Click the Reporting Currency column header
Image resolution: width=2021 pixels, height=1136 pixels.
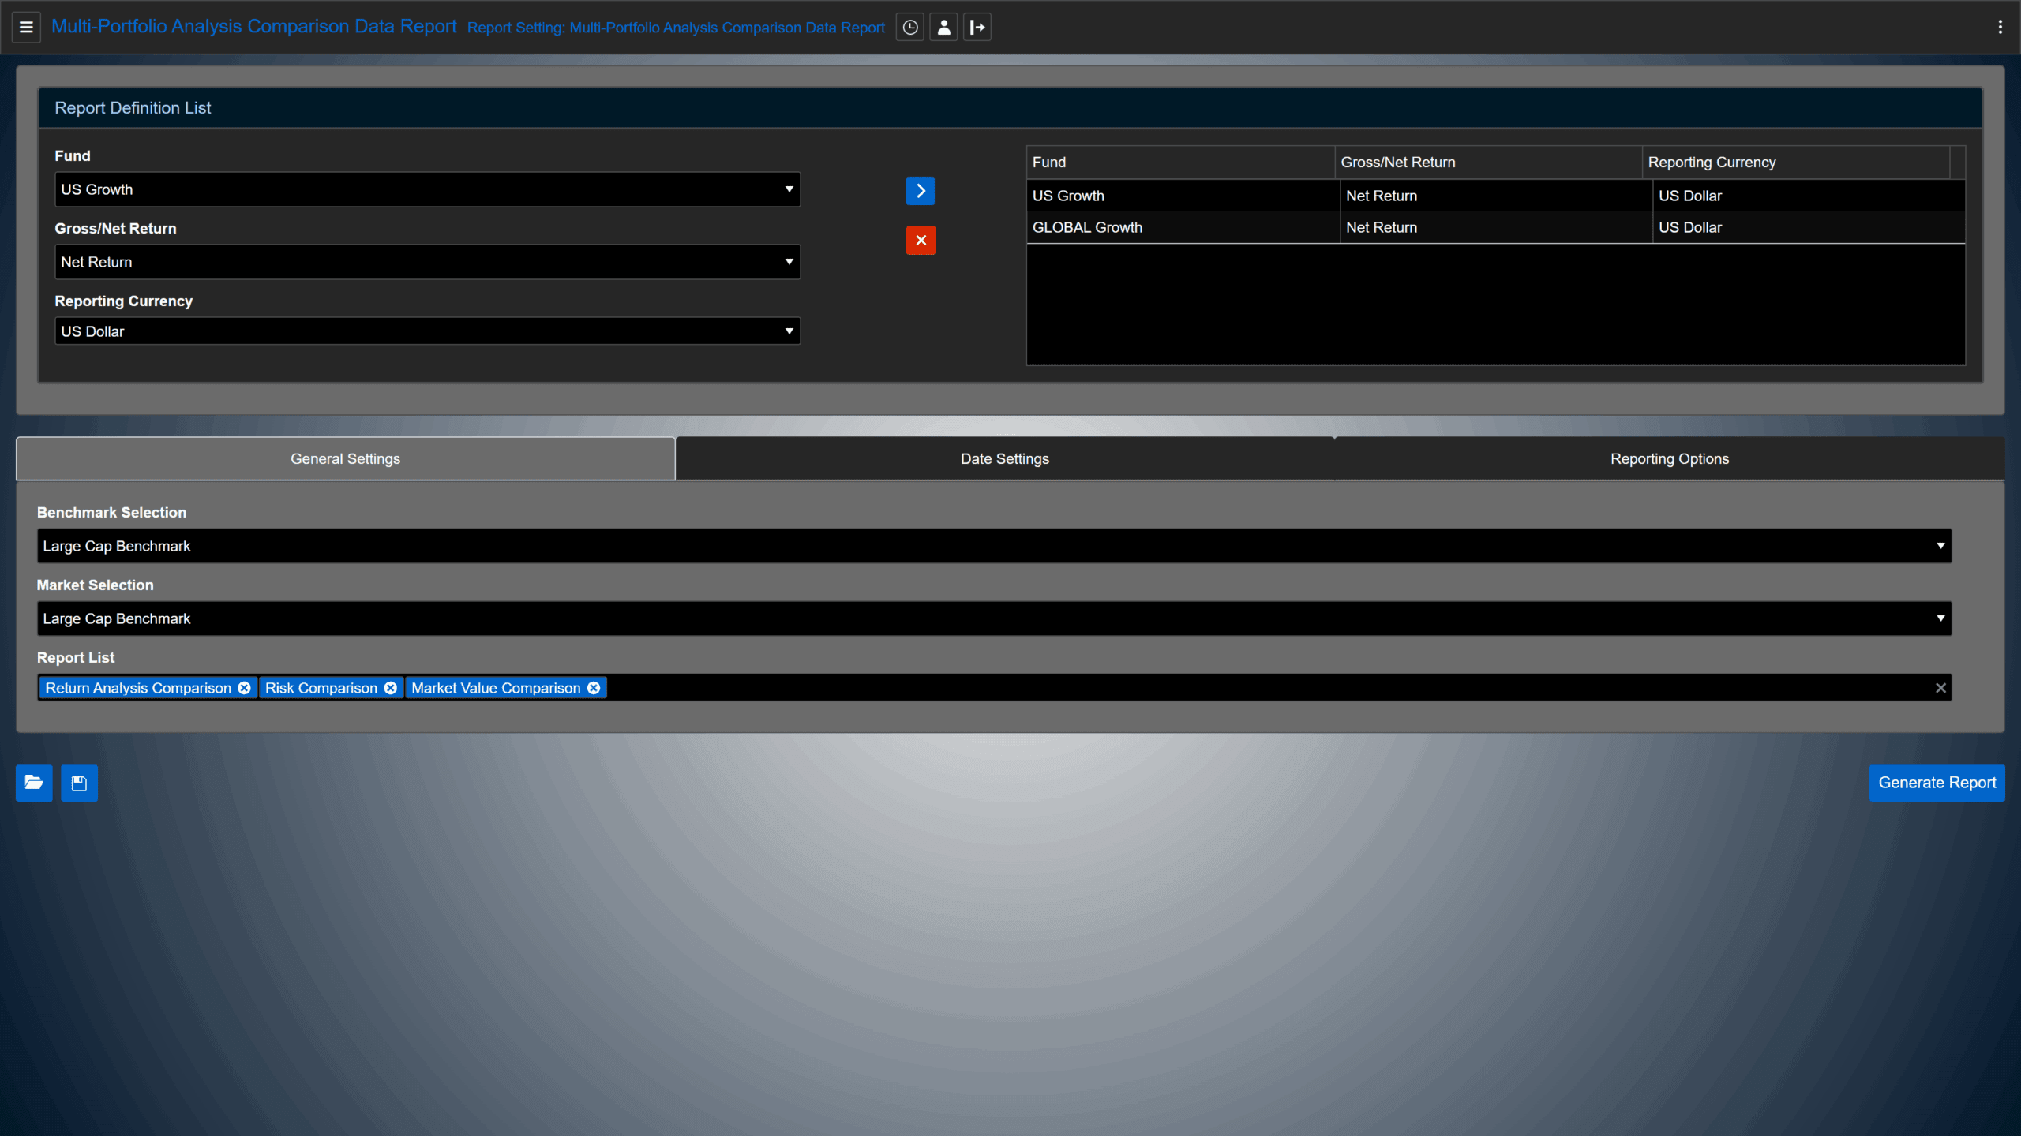click(x=1796, y=162)
